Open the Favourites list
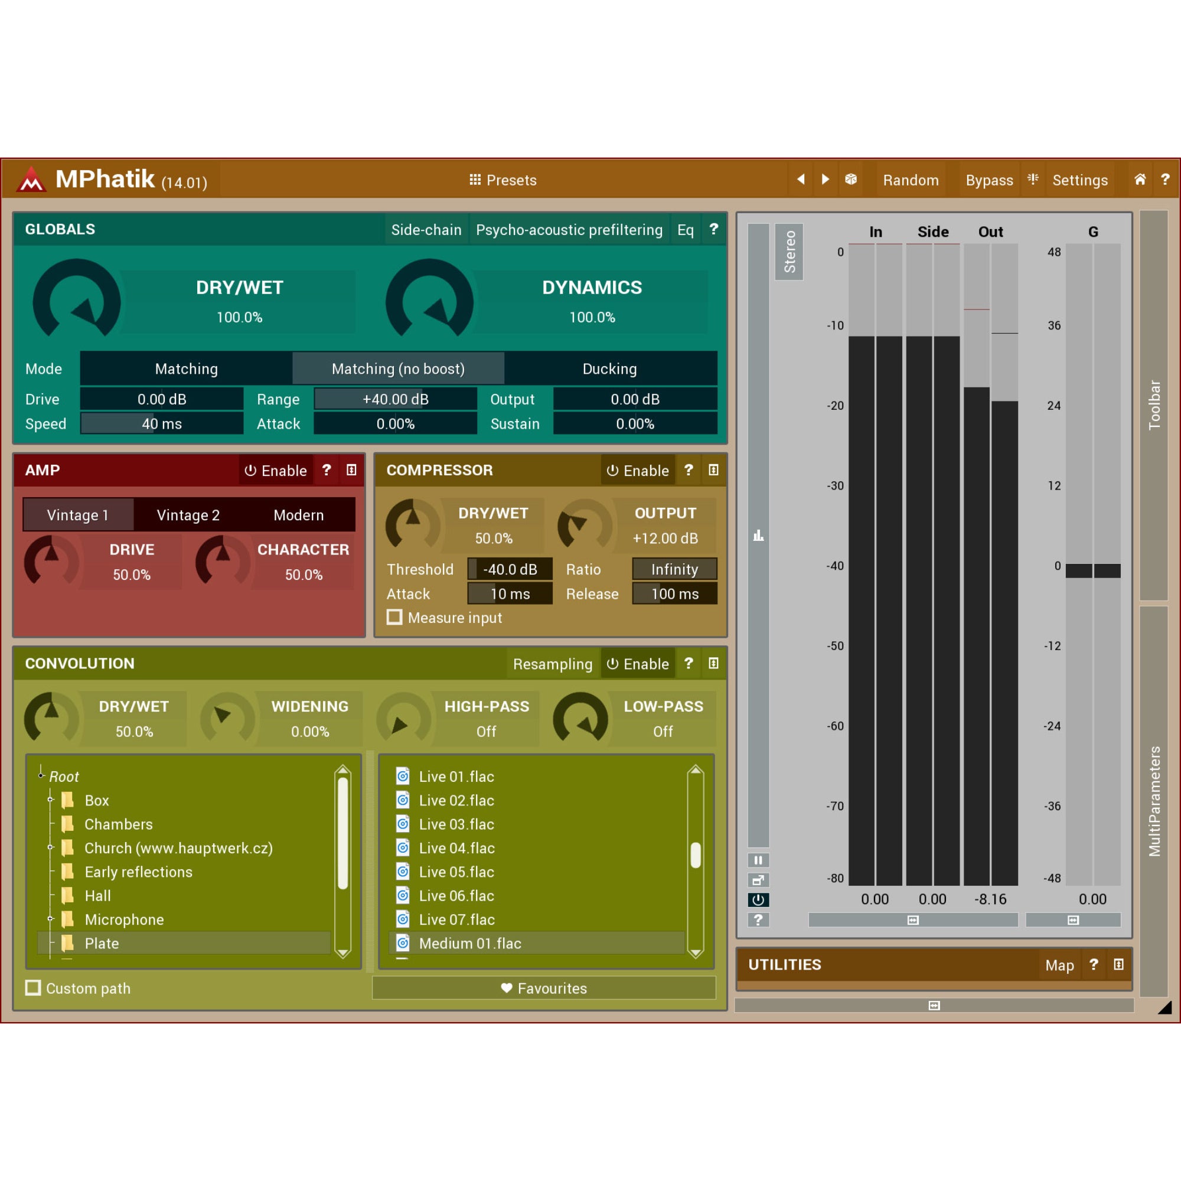Viewport: 1181px width, 1181px height. (x=543, y=988)
